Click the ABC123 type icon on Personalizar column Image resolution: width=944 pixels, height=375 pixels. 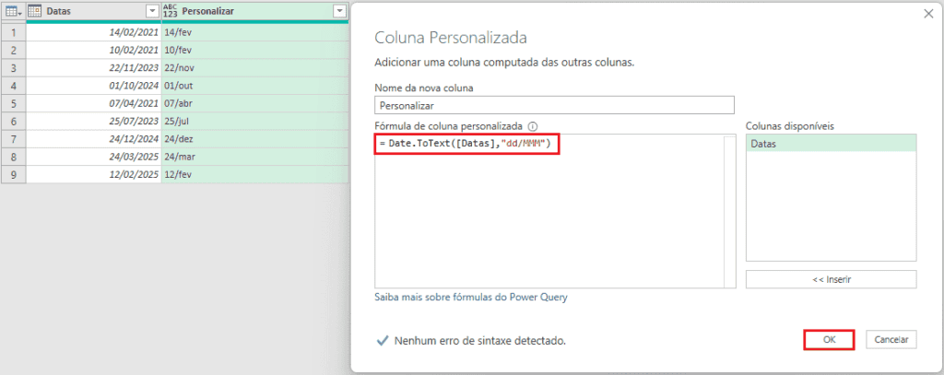point(171,11)
